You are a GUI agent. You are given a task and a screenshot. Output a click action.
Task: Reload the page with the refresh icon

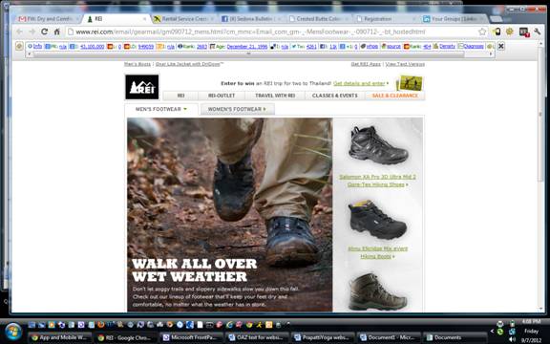[45, 32]
